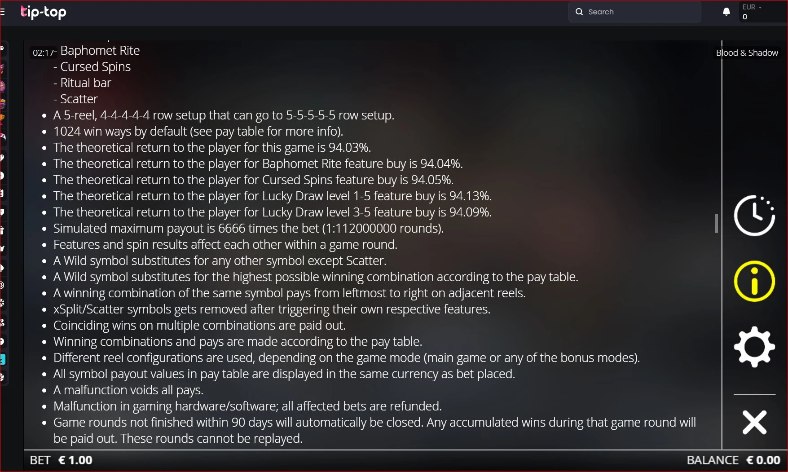Select the game controller sidebar icon
Screen dimensions: 788x472
[x=3, y=137]
